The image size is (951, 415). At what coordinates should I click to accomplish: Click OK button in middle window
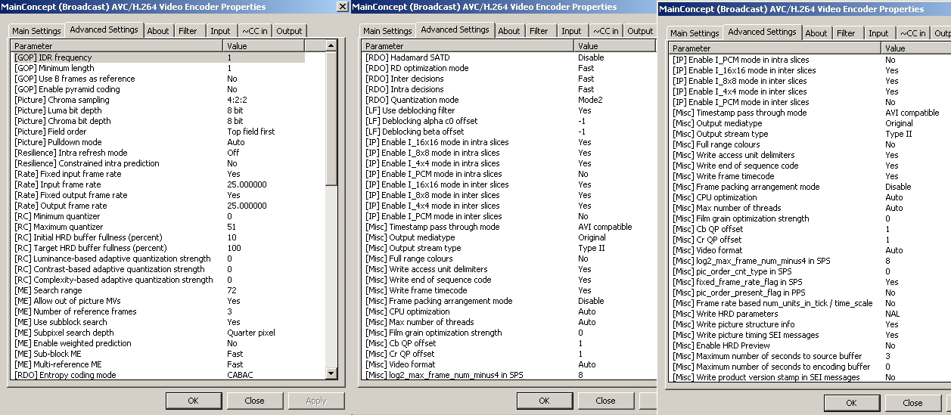click(545, 401)
